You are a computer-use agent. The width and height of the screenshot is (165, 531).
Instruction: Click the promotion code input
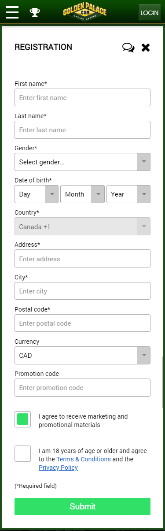coord(82,387)
